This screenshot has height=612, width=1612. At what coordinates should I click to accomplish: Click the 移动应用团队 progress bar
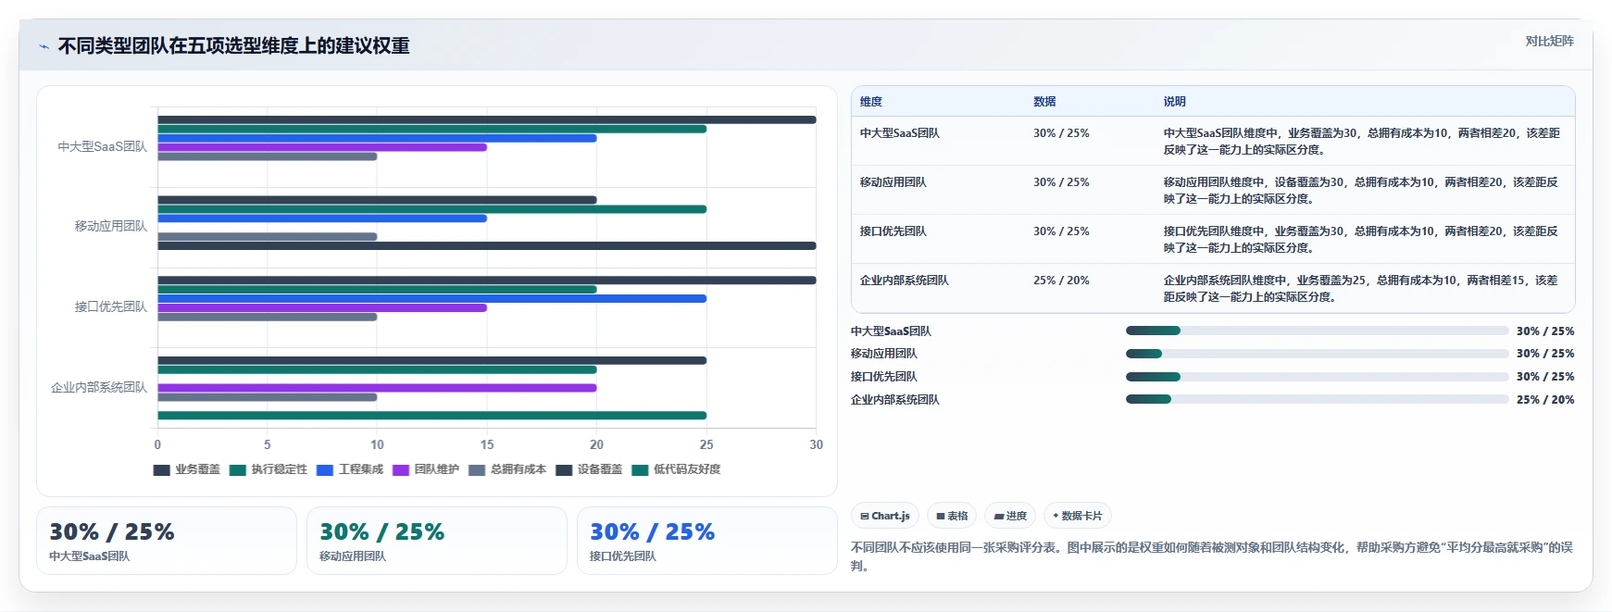pos(1318,354)
